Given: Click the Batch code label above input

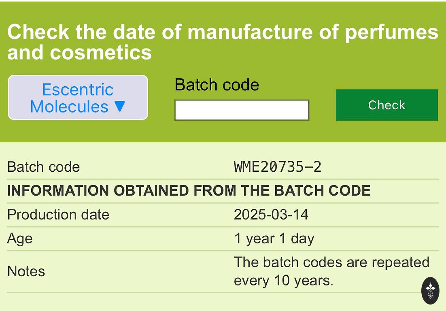Looking at the screenshot, I should click(217, 85).
